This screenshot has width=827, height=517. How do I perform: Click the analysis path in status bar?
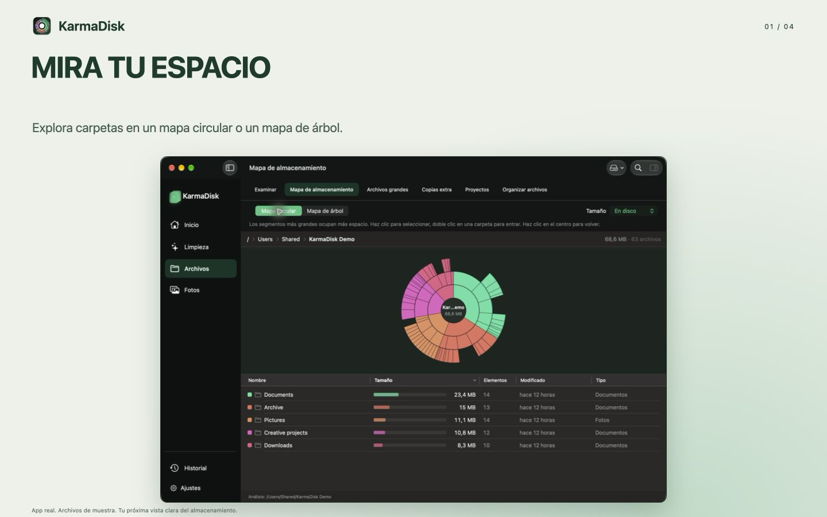pyautogui.click(x=289, y=497)
